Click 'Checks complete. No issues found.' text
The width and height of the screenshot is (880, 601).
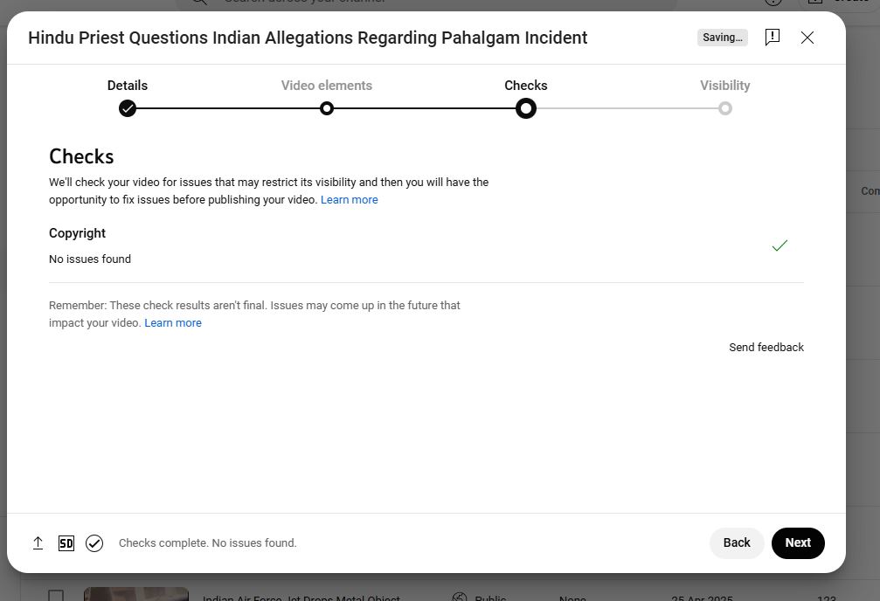(208, 543)
